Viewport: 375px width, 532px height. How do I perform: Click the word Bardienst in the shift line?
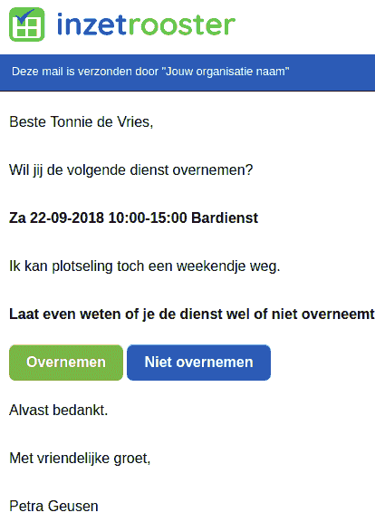225,218
